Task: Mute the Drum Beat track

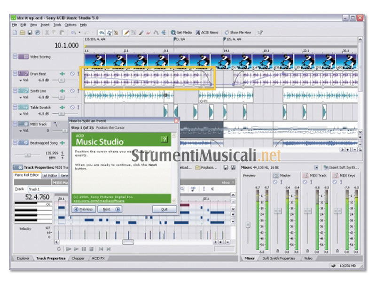Action: [x=72, y=74]
